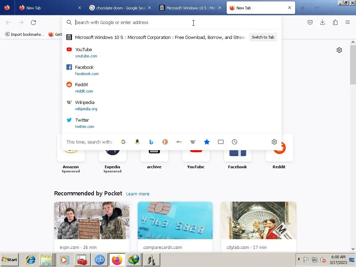Open Learn more link beside Pocket

pos(138,194)
